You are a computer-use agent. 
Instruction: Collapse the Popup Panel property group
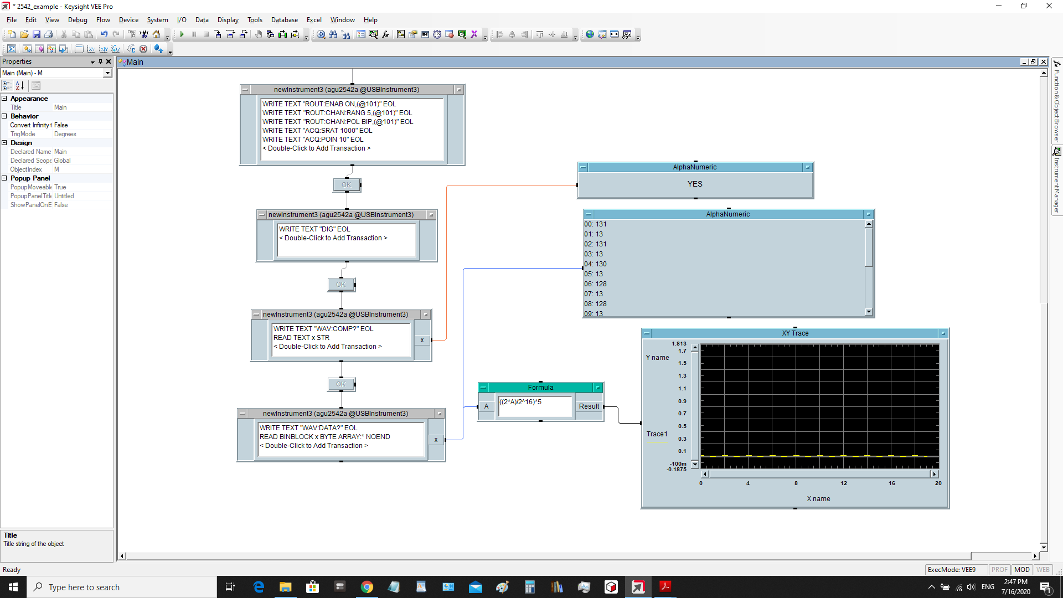[x=4, y=178]
